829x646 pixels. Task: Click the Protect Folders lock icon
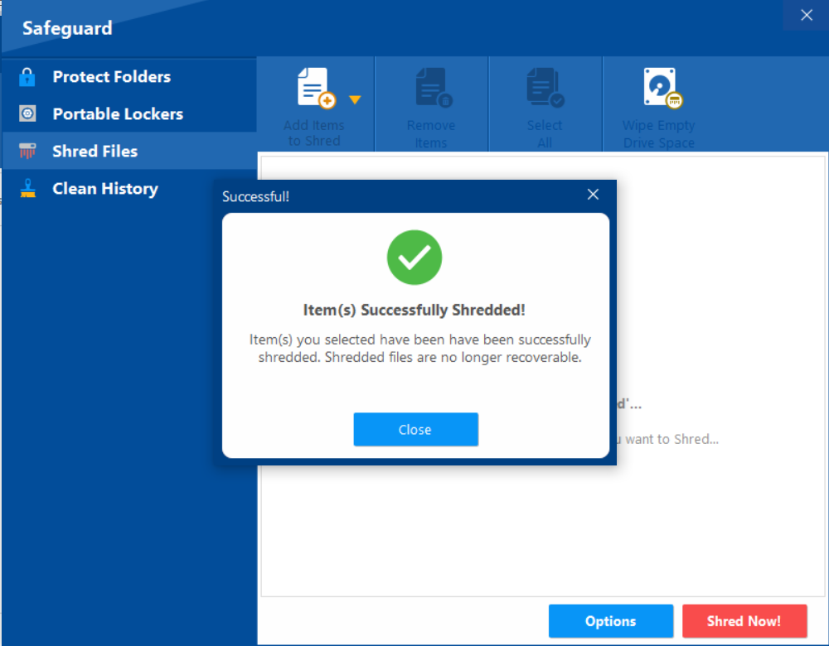pos(27,77)
